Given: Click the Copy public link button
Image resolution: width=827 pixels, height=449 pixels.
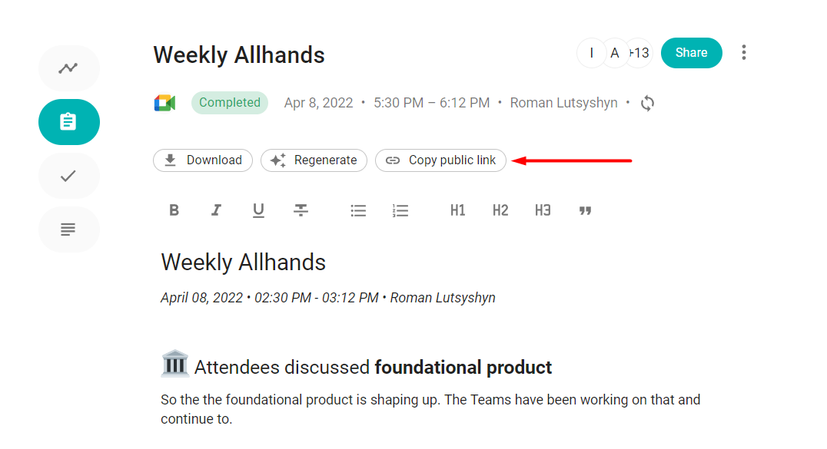Looking at the screenshot, I should 440,160.
